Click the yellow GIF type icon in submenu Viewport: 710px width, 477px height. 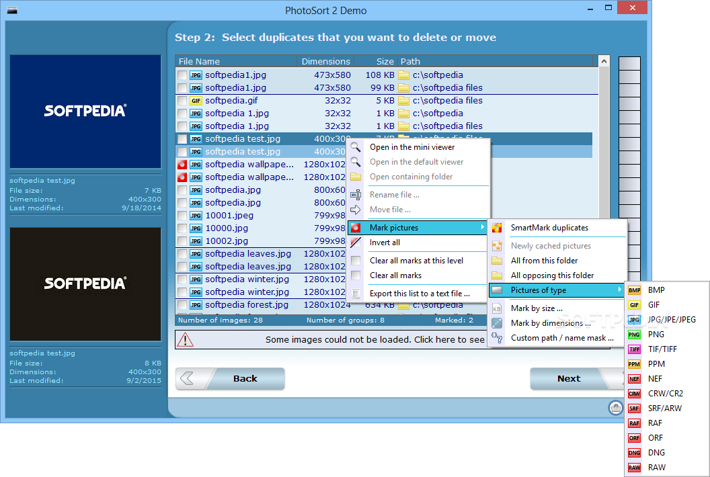635,305
